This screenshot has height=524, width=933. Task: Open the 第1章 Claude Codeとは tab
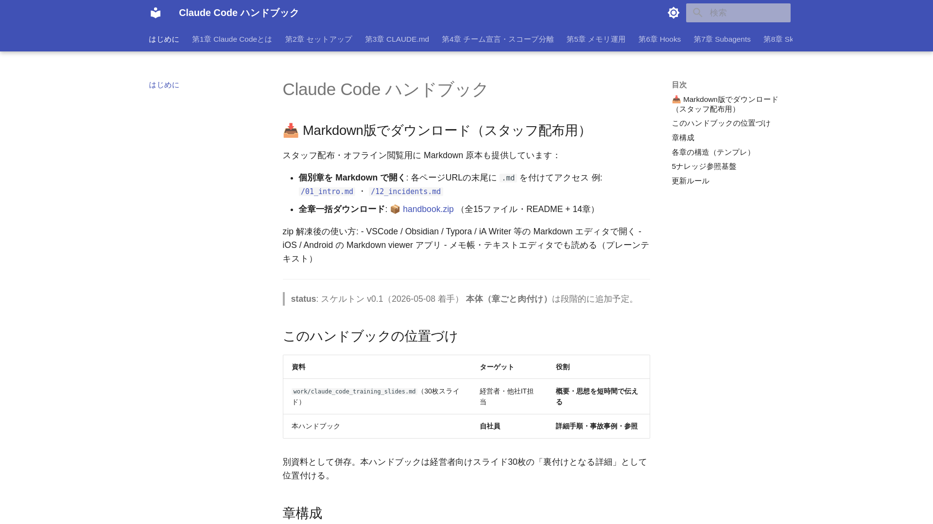[x=232, y=39]
